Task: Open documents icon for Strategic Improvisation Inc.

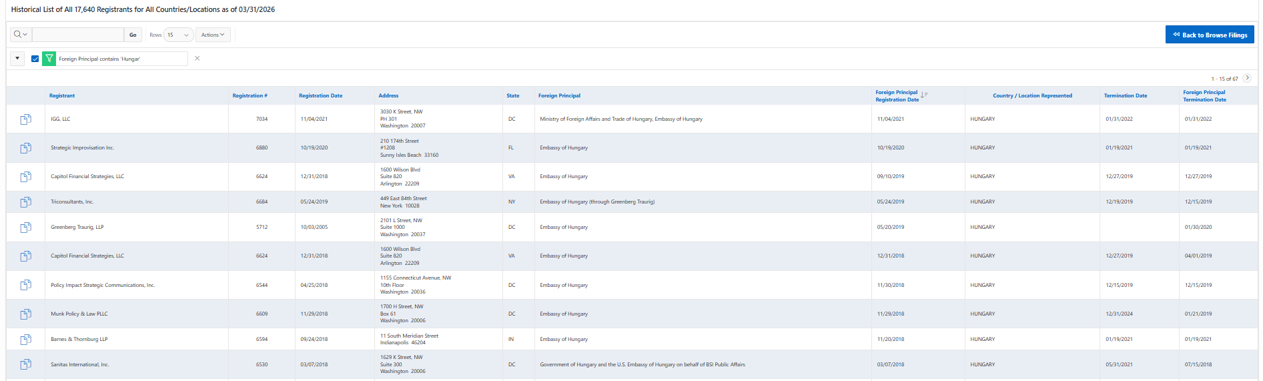Action: point(25,148)
